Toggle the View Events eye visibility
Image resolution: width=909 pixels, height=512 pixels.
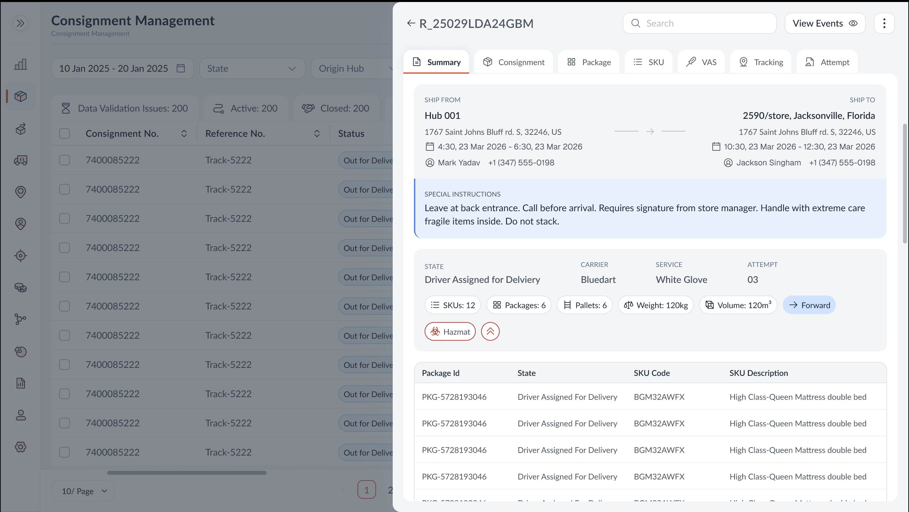[x=853, y=23]
